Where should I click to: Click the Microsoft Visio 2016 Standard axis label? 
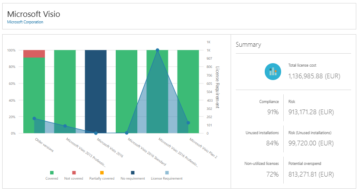(x=146, y=151)
